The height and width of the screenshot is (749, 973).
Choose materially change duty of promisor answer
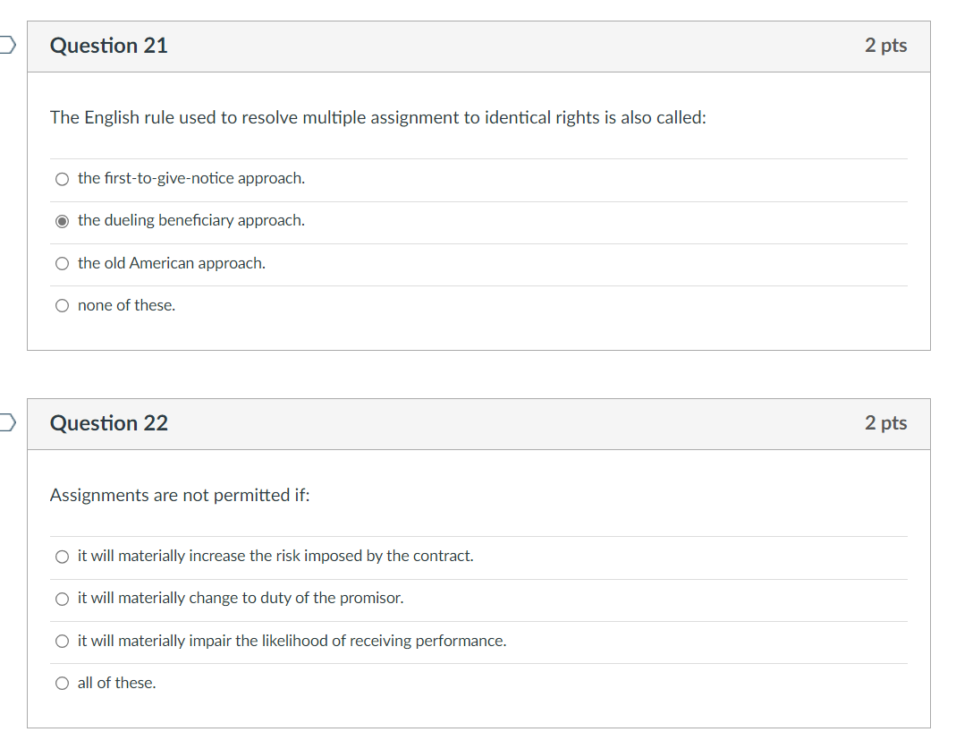pyautogui.click(x=62, y=598)
